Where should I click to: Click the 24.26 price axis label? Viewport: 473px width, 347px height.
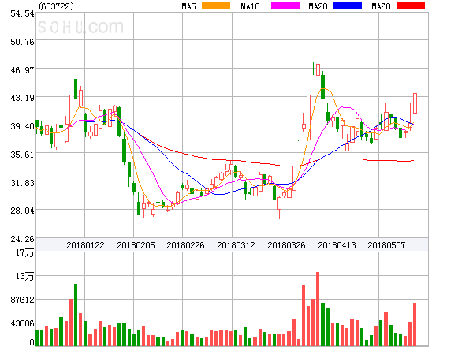[22, 239]
